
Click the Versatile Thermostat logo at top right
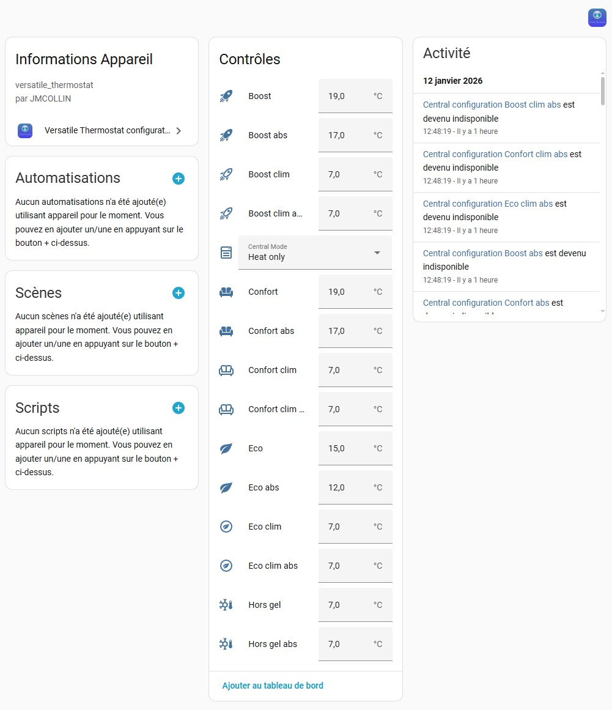(x=597, y=18)
